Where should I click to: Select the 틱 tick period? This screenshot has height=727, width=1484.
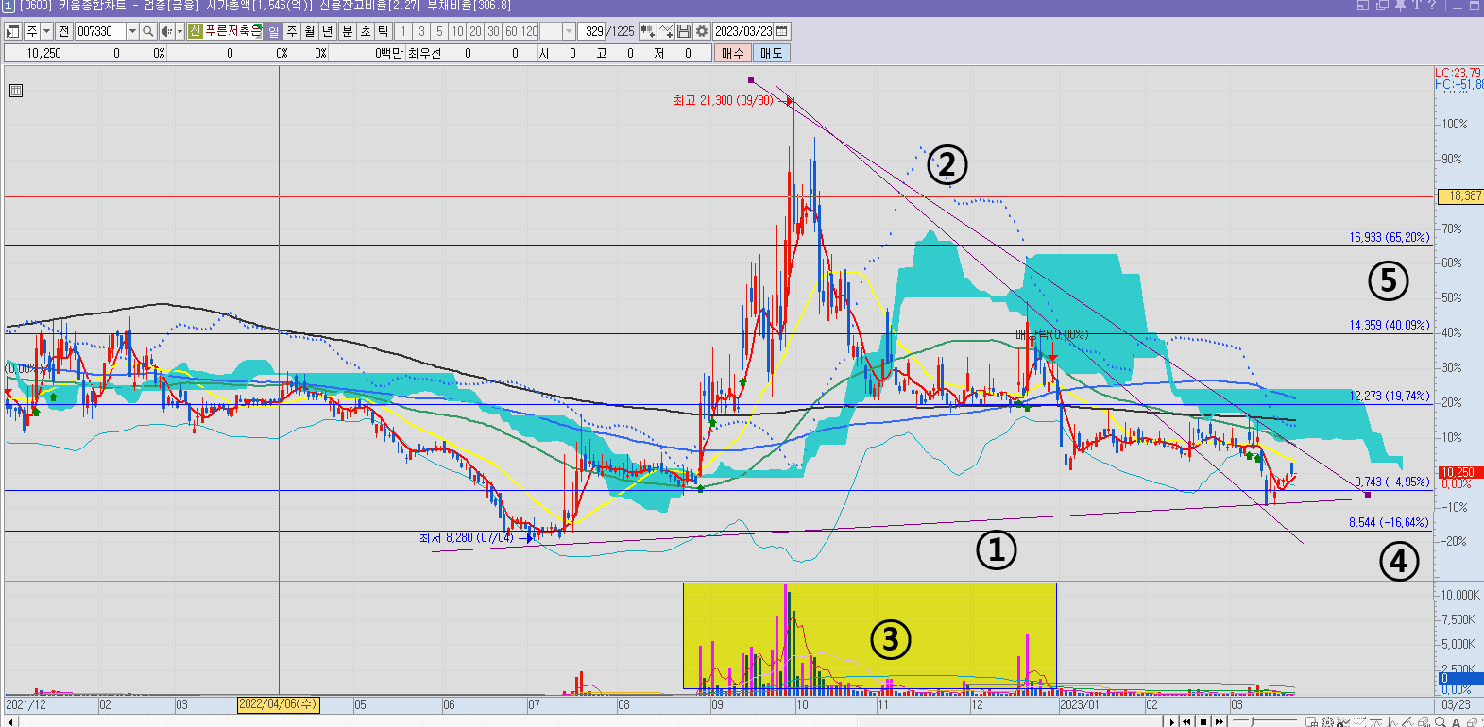[x=383, y=31]
